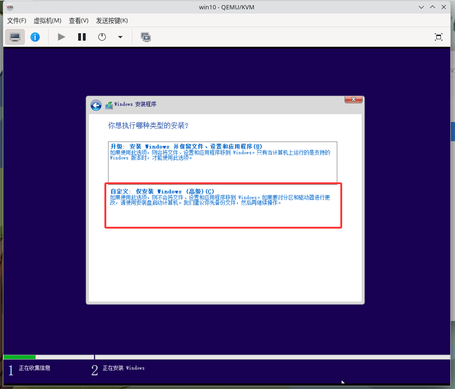Minimize the win10 QEMU/KVM window
The image size is (455, 389).
[421, 7]
